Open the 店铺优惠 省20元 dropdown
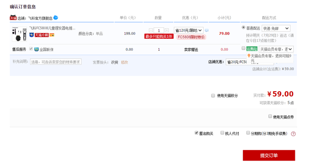The image size is (309, 168). click(x=250, y=62)
